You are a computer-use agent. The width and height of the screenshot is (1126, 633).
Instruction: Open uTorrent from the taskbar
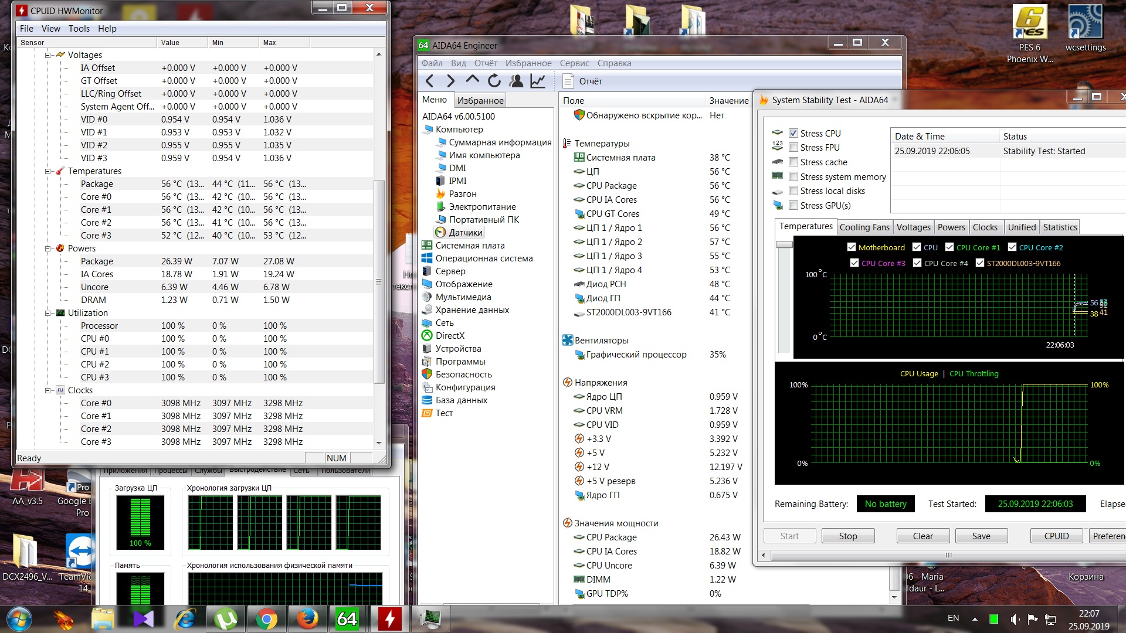point(226,619)
